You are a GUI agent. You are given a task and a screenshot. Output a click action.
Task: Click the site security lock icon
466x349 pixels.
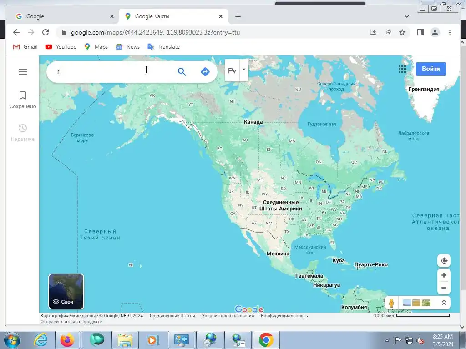(64, 32)
